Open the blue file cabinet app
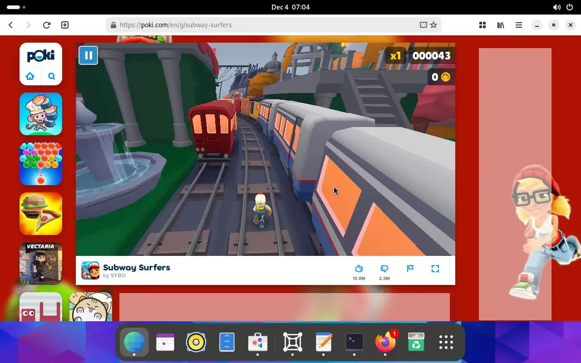This screenshot has width=581, height=363. point(227,343)
